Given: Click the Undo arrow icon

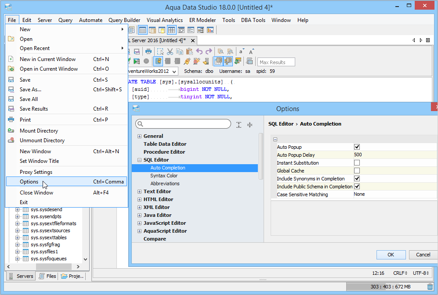Looking at the screenshot, I should 199,51.
